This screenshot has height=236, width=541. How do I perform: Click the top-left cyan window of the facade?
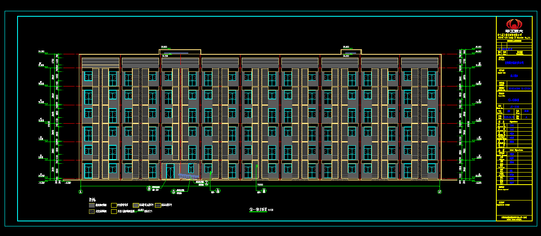(88, 76)
